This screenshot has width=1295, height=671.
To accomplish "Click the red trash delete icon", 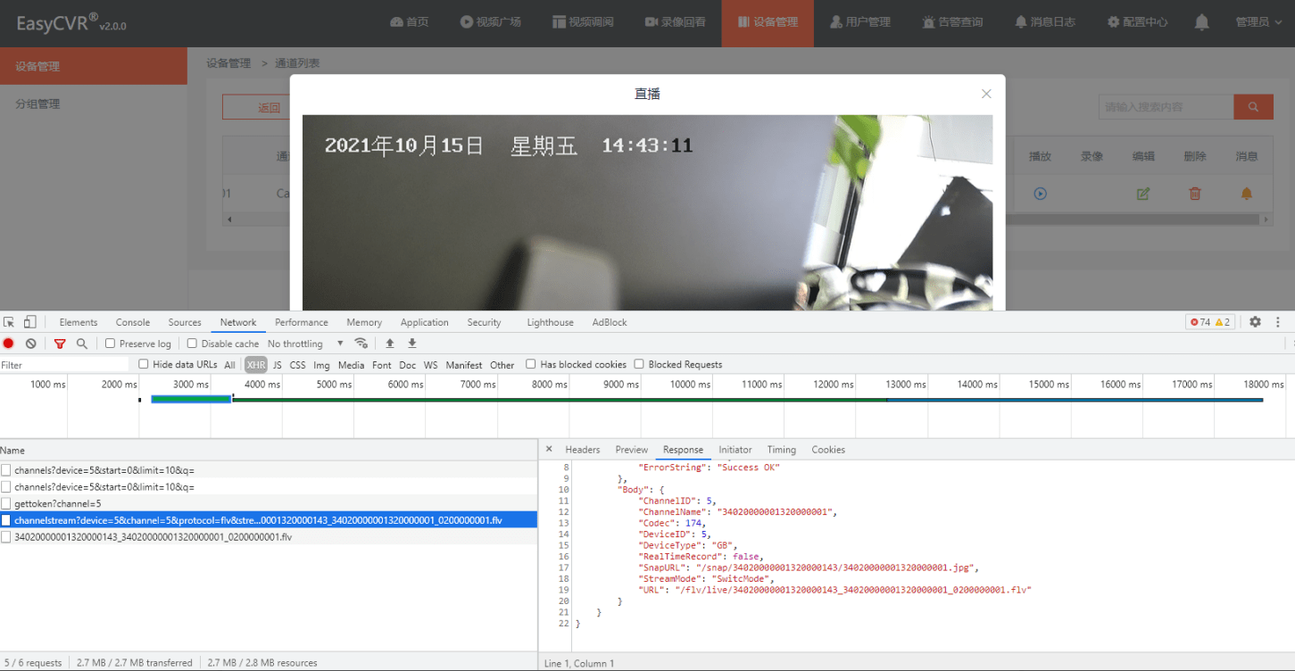I will pyautogui.click(x=1195, y=194).
